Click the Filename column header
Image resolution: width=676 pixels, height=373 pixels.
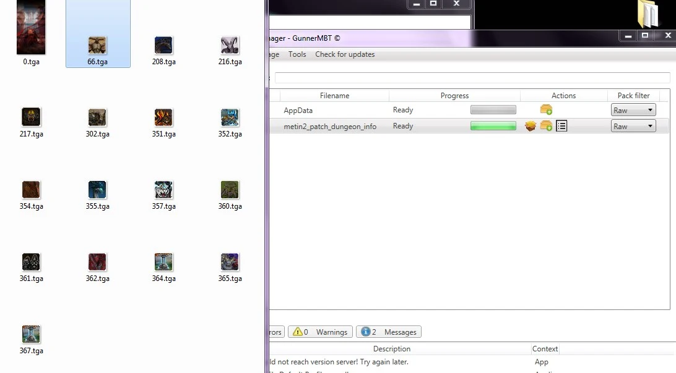(x=334, y=96)
